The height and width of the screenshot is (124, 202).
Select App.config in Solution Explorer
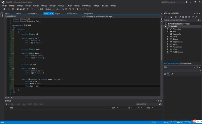(x=177, y=34)
